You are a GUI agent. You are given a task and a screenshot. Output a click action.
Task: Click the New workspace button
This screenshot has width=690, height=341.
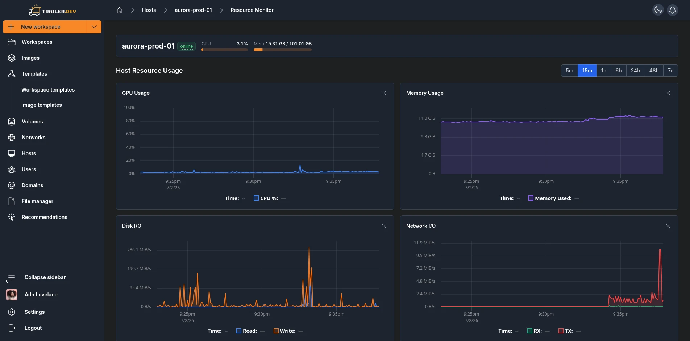click(45, 27)
